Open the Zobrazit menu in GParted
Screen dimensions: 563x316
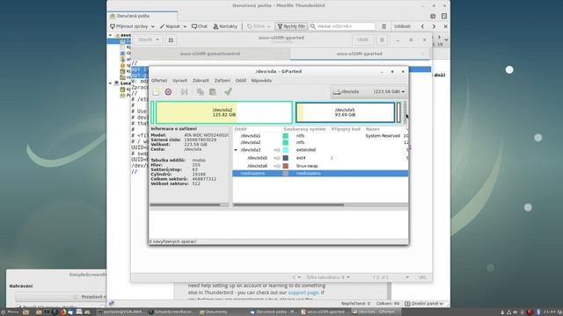[x=201, y=81]
